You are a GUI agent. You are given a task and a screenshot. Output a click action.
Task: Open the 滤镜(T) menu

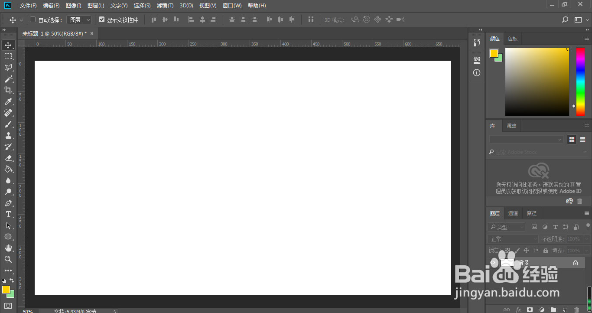(165, 6)
